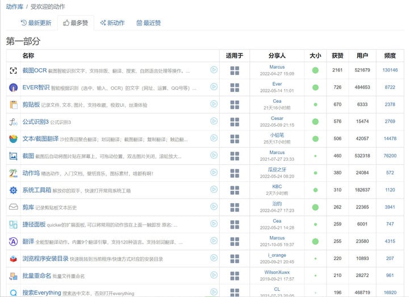
Task: Open the 批量重命名 action link
Action: 37,275
